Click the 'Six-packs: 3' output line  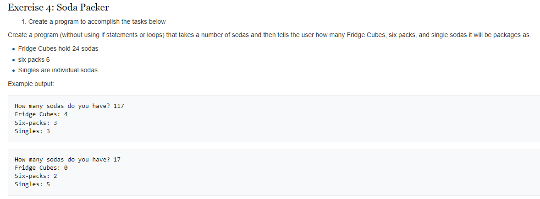pyautogui.click(x=36, y=122)
